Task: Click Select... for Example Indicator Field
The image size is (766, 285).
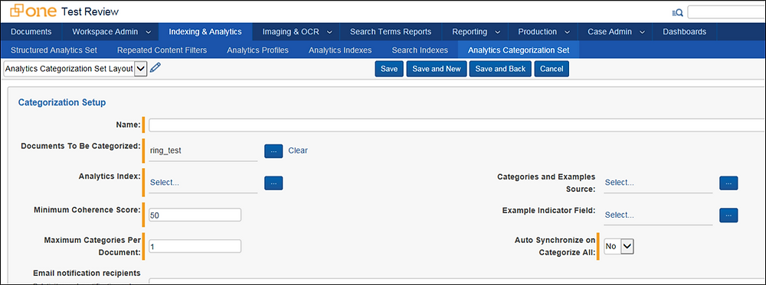Action: pyautogui.click(x=620, y=215)
